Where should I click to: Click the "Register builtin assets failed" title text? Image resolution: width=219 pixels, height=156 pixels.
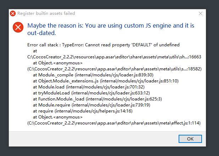(46, 13)
